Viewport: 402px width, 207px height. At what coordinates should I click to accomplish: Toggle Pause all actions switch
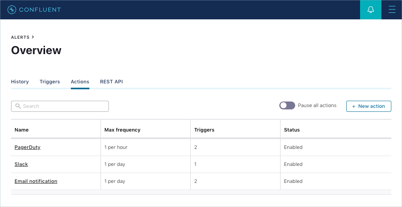(287, 105)
